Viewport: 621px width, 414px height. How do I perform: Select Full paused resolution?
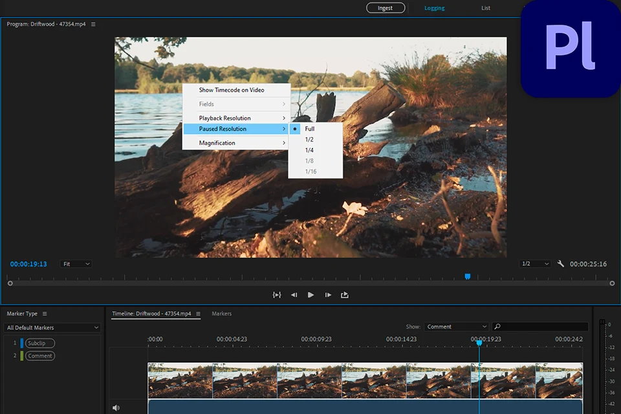315,129
